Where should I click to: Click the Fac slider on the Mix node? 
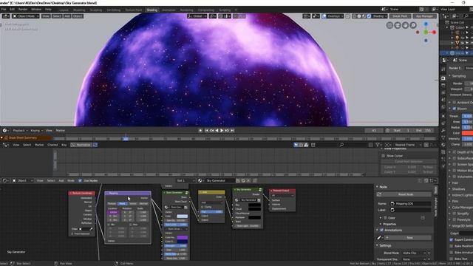(x=212, y=212)
